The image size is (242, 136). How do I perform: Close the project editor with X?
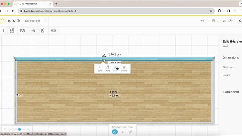[240, 21]
